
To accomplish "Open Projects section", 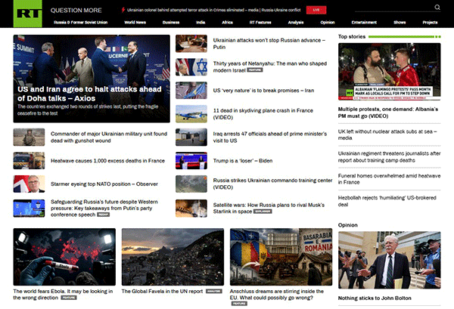I will [x=430, y=22].
